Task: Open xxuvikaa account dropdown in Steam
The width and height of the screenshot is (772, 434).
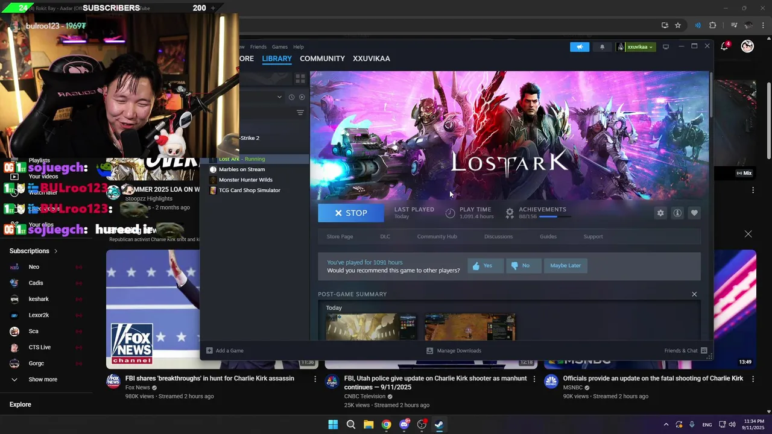Action: (636, 47)
